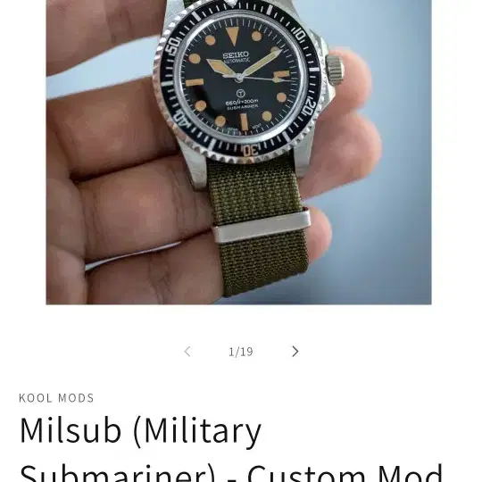Click the Seiko logo on the watch dial

236,55
